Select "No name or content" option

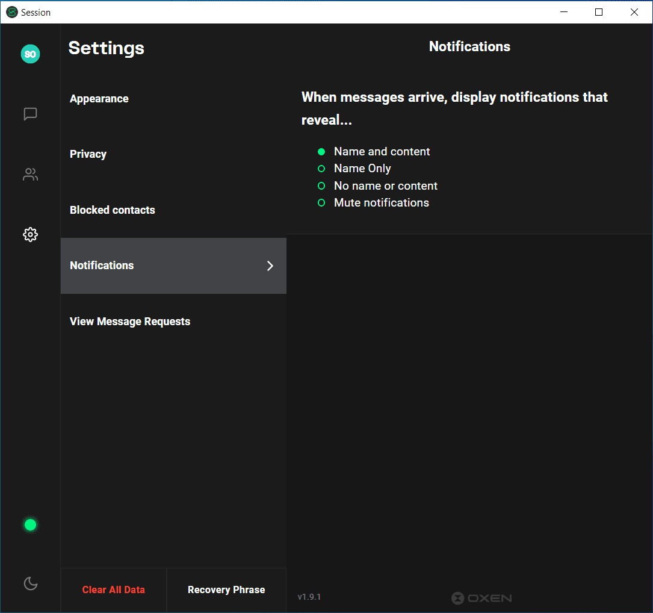click(321, 186)
